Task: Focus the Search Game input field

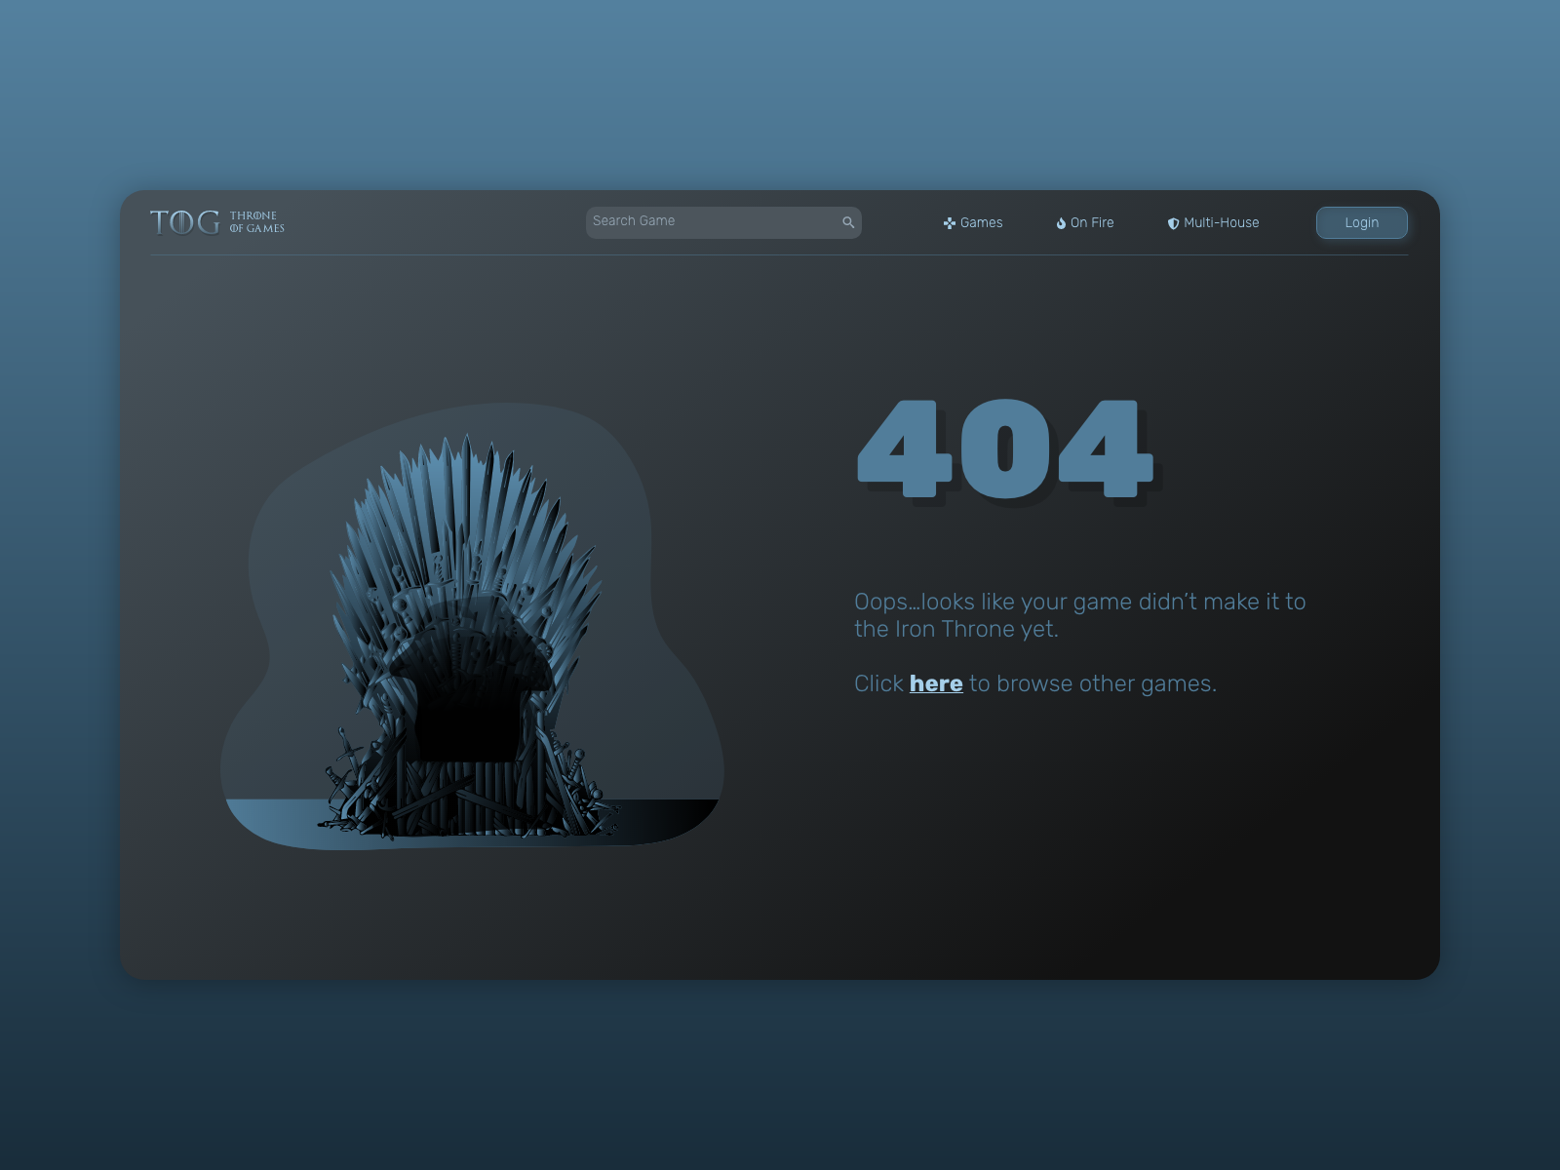Action: tap(723, 222)
